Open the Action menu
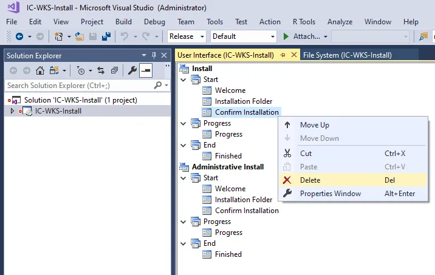 pos(270,22)
